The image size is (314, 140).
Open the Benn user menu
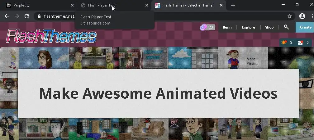click(227, 27)
